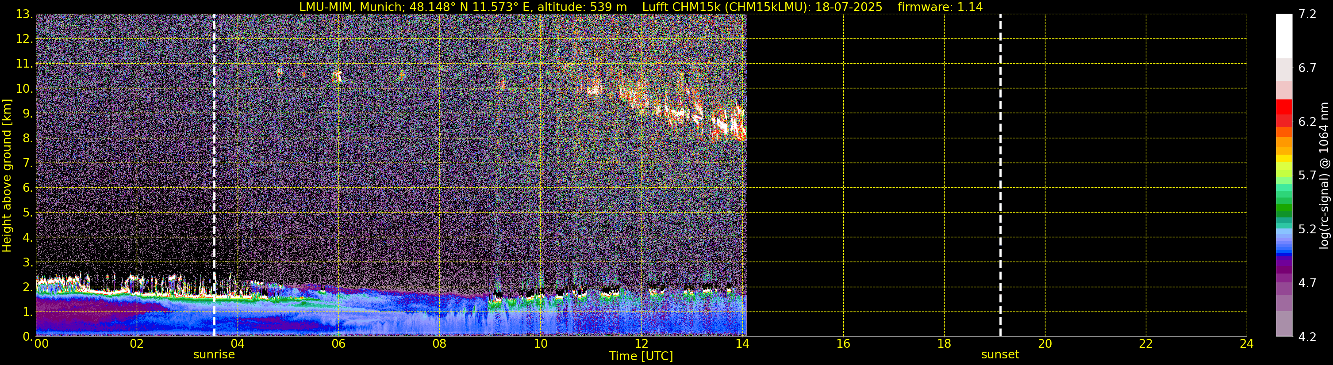Click the 'log(rc-signal) @ 1064 nm' colorbar title

1324,175
